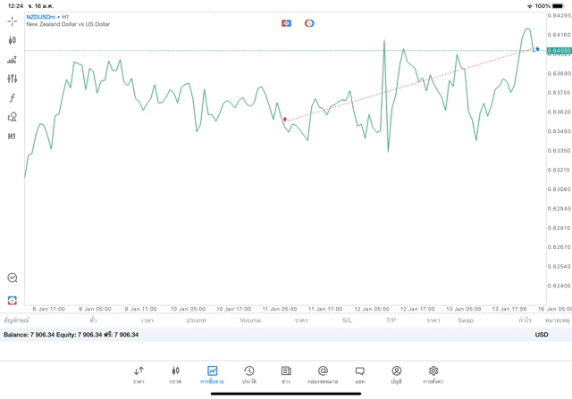The width and height of the screenshot is (572, 399).
Task: Change the H1 timeframe in sidebar
Action: click(x=12, y=137)
